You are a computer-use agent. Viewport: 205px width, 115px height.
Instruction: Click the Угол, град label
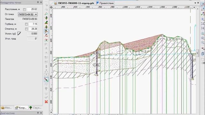tap(11, 39)
